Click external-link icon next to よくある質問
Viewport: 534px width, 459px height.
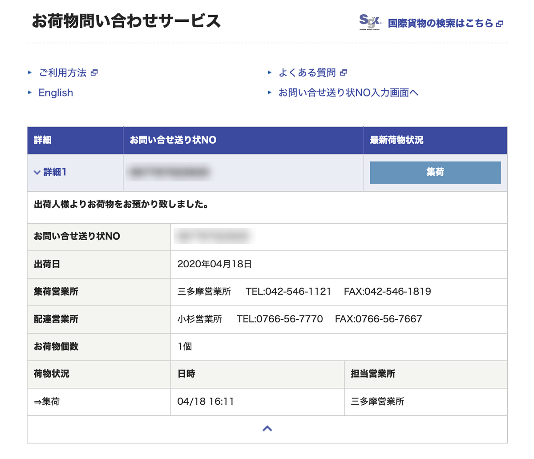click(x=344, y=72)
